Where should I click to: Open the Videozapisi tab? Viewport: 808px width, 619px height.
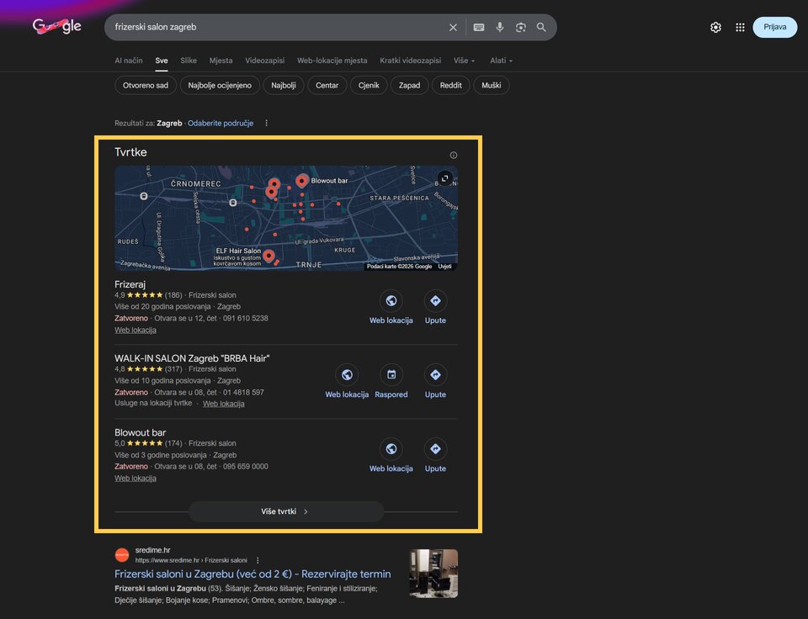(x=265, y=61)
